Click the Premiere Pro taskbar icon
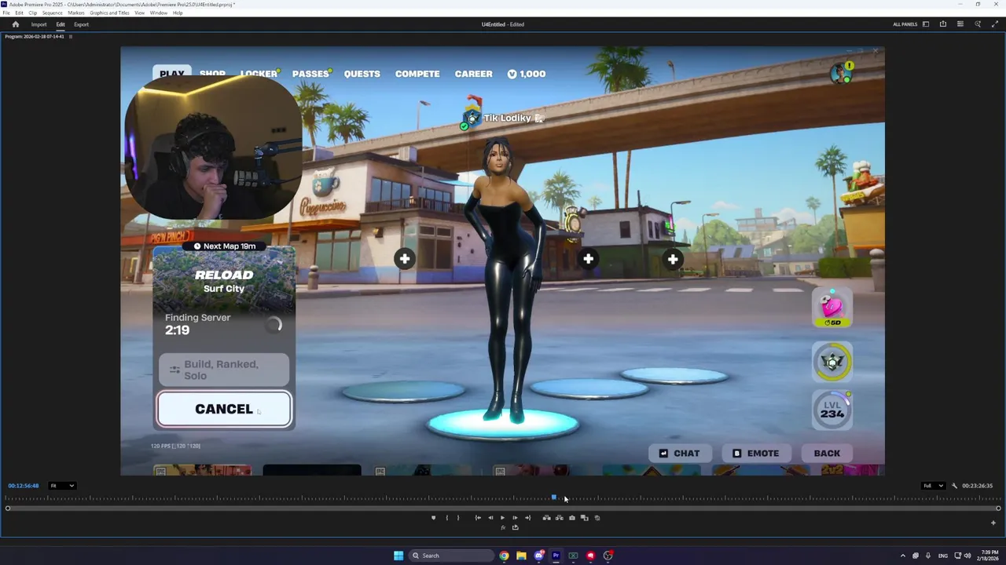This screenshot has width=1006, height=565. (556, 556)
